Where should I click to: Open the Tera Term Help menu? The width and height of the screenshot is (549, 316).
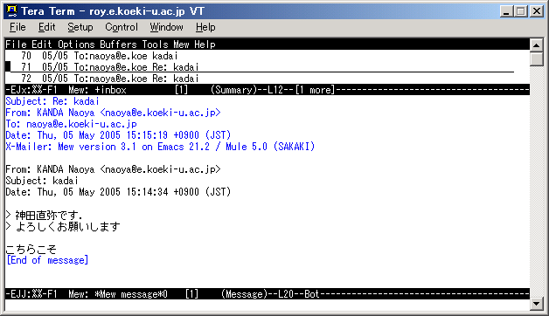205,27
